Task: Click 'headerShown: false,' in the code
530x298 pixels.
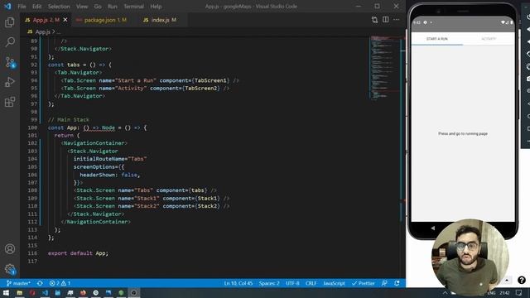Action: point(109,175)
